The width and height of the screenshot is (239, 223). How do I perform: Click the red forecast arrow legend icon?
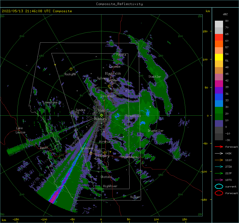pos(219,147)
